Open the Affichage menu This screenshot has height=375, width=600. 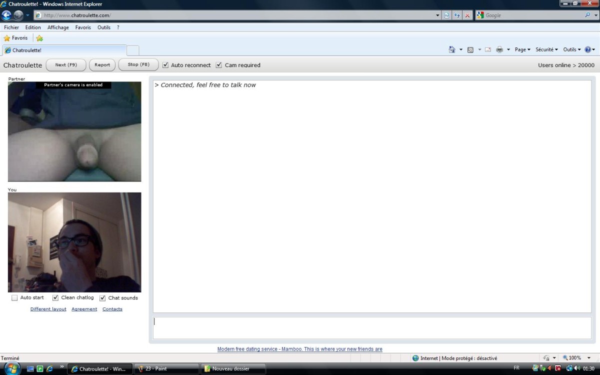click(x=58, y=27)
